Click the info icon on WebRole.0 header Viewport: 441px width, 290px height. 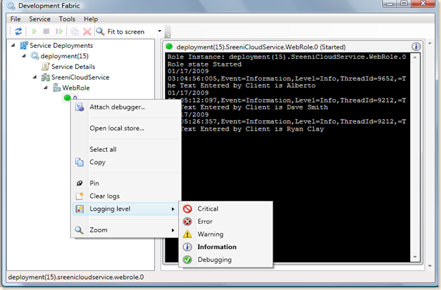(x=416, y=47)
